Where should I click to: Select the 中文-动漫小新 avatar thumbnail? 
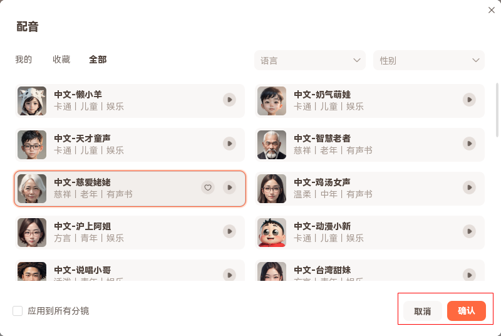(272, 233)
